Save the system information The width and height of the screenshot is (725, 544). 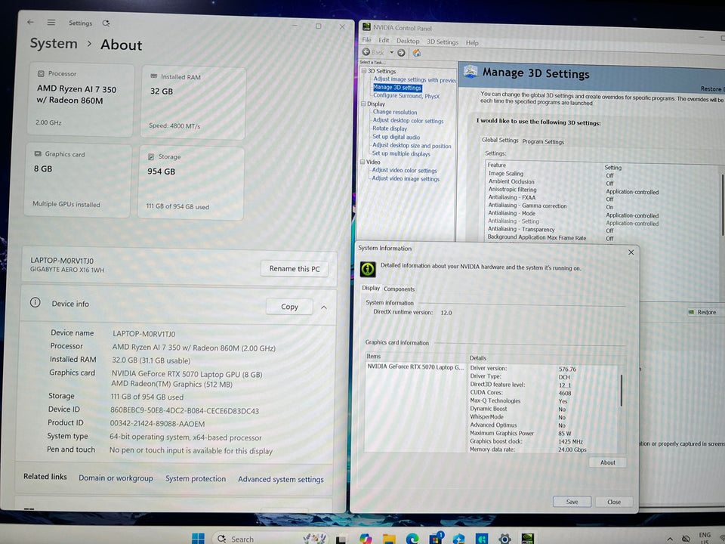tap(572, 502)
